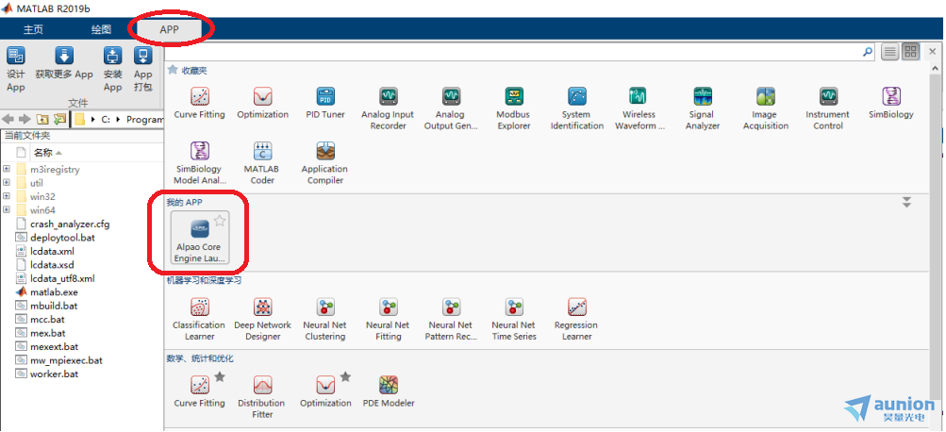Launch the PDE Modeler app
The width and height of the screenshot is (946, 432).
[x=389, y=391]
